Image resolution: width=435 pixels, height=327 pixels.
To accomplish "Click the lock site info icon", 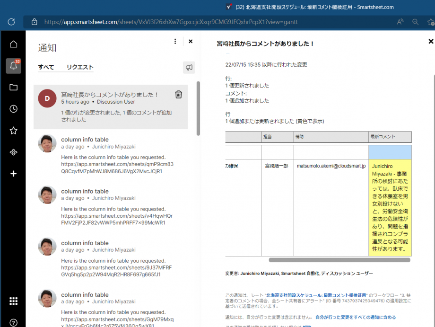I will [x=34, y=22].
